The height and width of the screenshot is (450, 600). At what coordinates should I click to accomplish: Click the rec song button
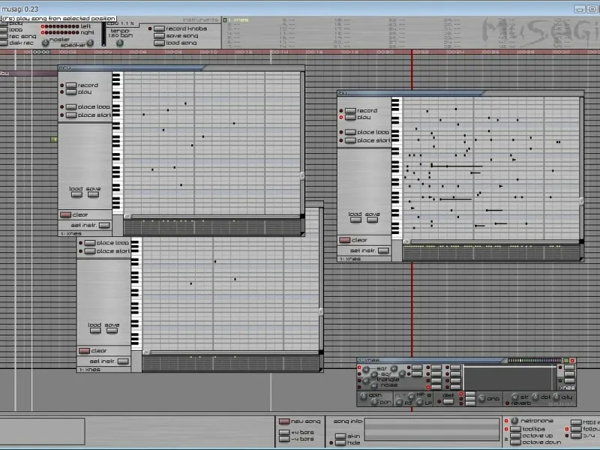[4, 36]
